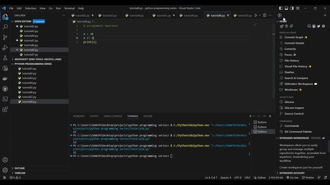The width and height of the screenshot is (330, 185).
Task: Run Python file play button
Action: coord(256,15)
